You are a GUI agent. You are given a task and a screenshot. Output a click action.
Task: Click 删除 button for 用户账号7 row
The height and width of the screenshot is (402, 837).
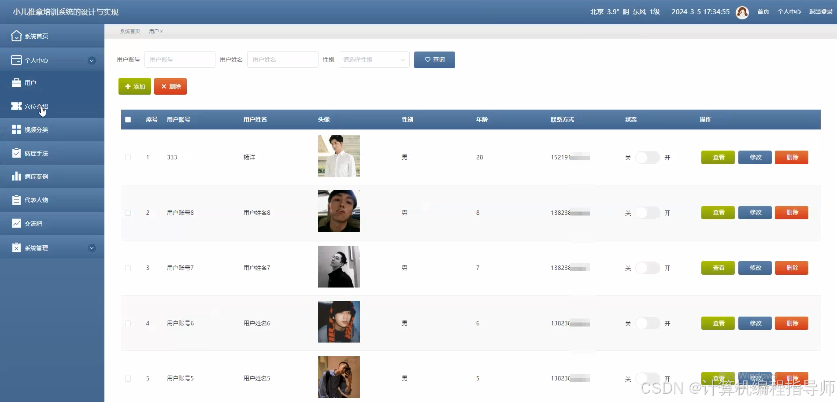click(792, 268)
